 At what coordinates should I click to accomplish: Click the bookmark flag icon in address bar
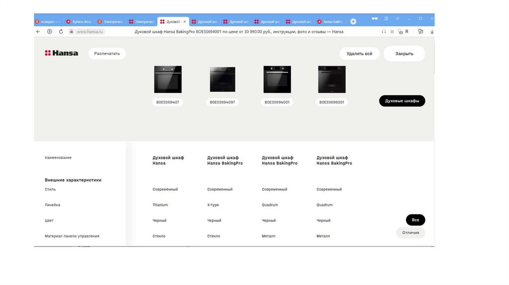(407, 32)
